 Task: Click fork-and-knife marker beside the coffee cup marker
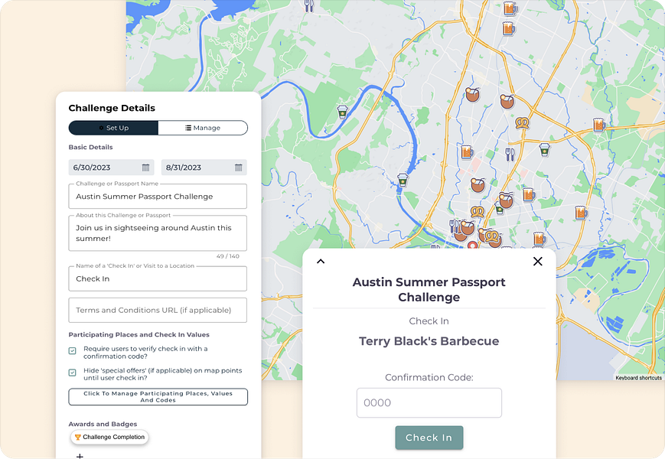tap(510, 155)
